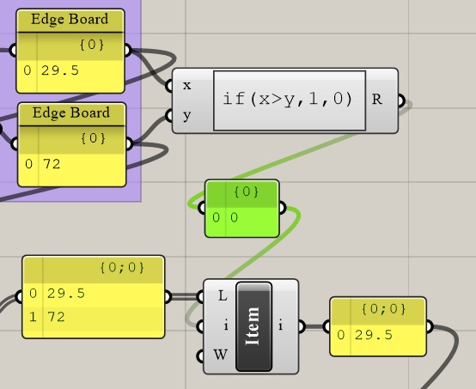The height and width of the screenshot is (389, 476).
Task: Click the green panel's right output grip
Action: point(282,208)
